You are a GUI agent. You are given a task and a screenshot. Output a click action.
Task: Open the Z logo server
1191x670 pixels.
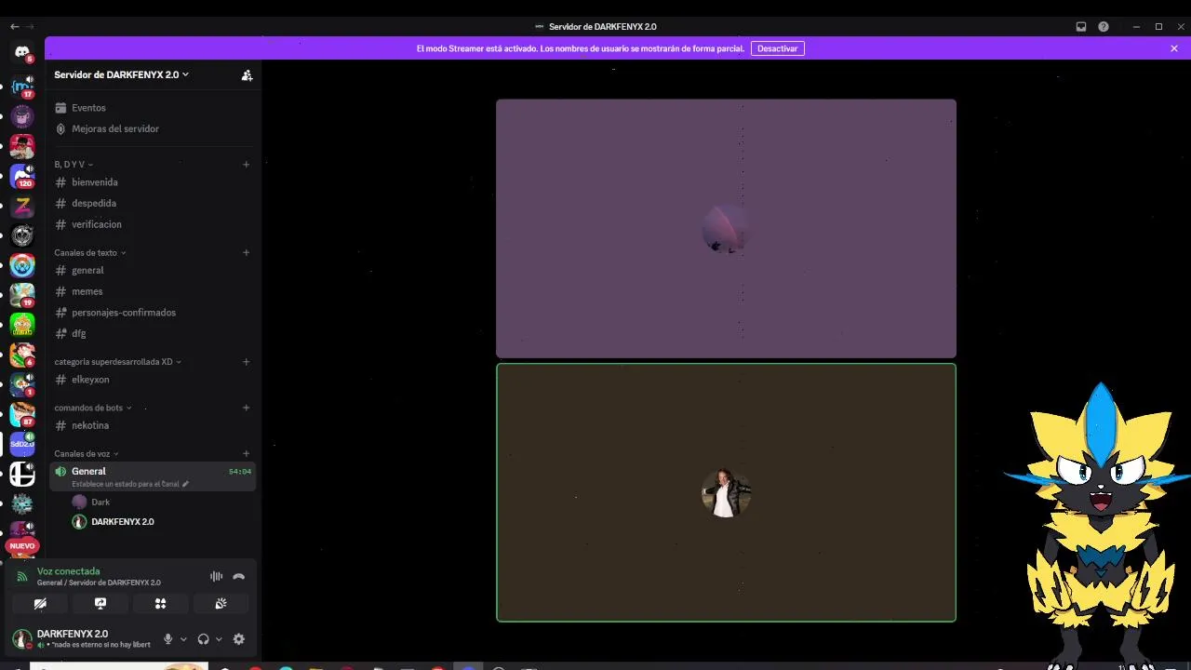click(22, 206)
